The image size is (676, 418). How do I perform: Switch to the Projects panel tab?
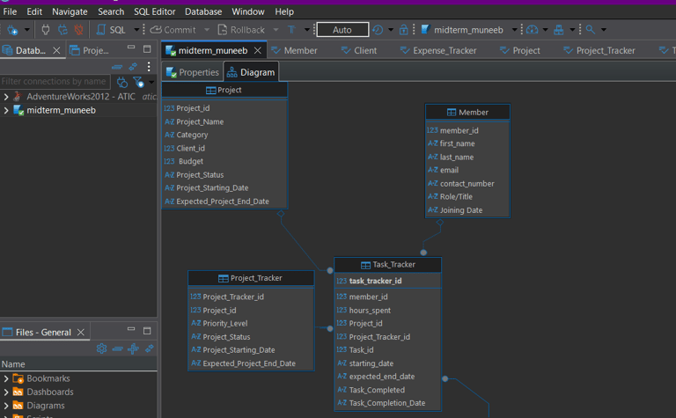coord(90,50)
